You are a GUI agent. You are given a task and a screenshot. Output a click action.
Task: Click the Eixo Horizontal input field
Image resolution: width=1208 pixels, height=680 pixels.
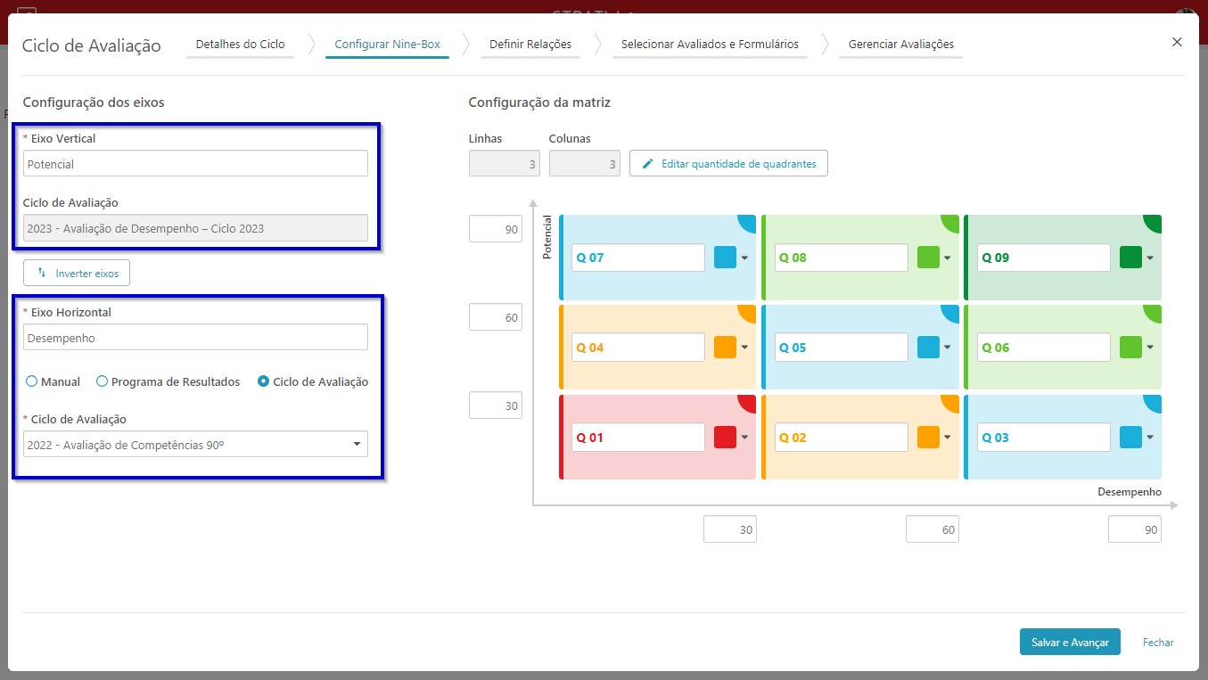pyautogui.click(x=195, y=338)
